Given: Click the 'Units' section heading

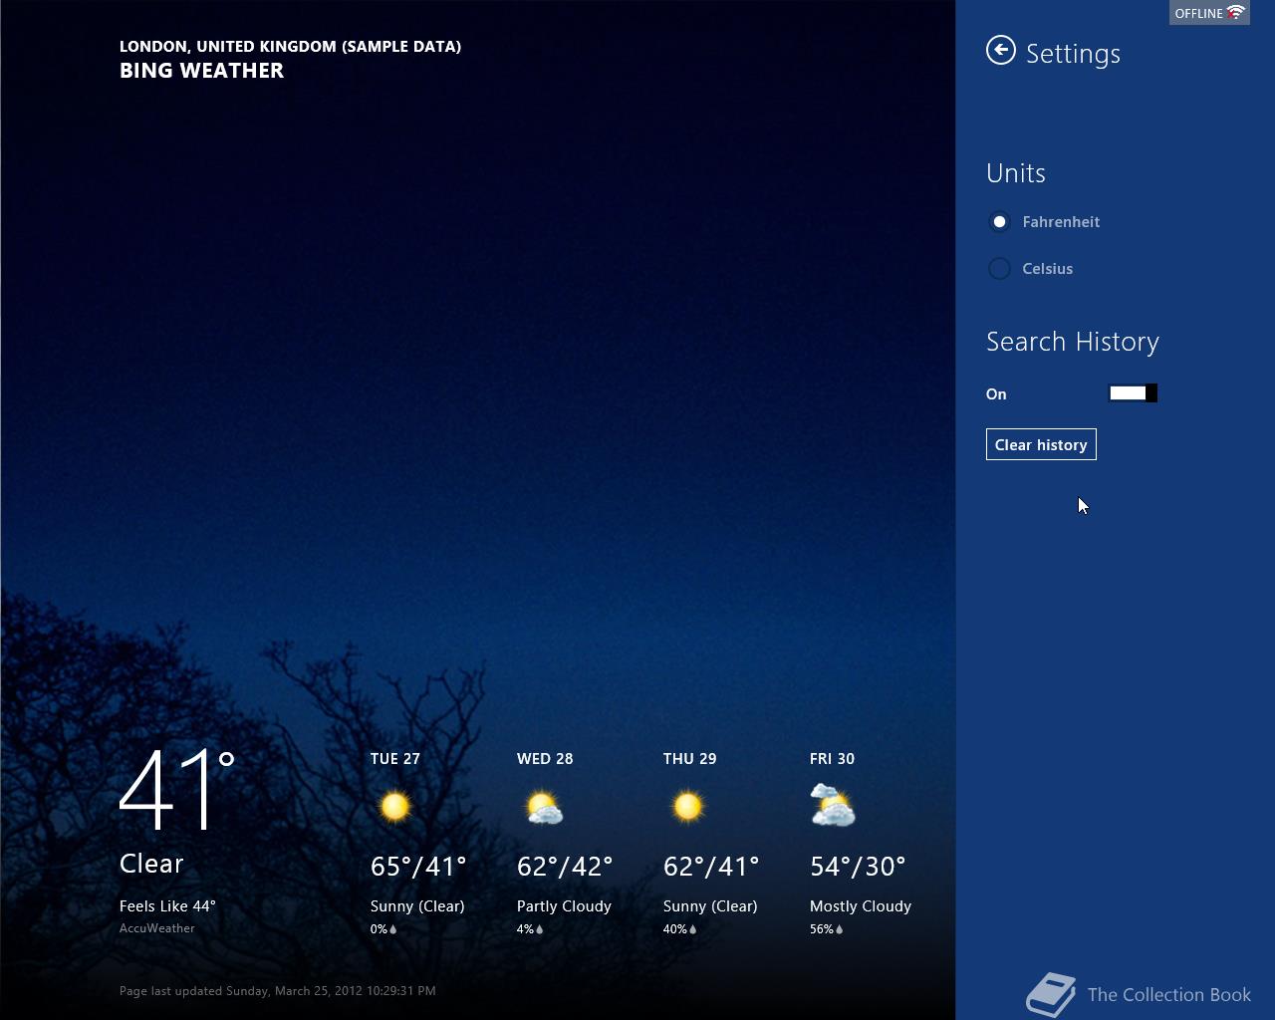Looking at the screenshot, I should coord(1016,173).
